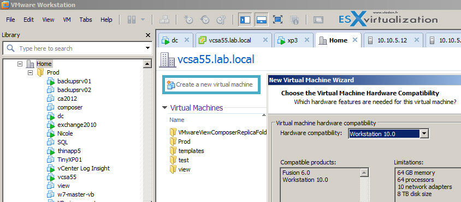Close the Home tab
This screenshot has height=202, width=461.
[355, 40]
